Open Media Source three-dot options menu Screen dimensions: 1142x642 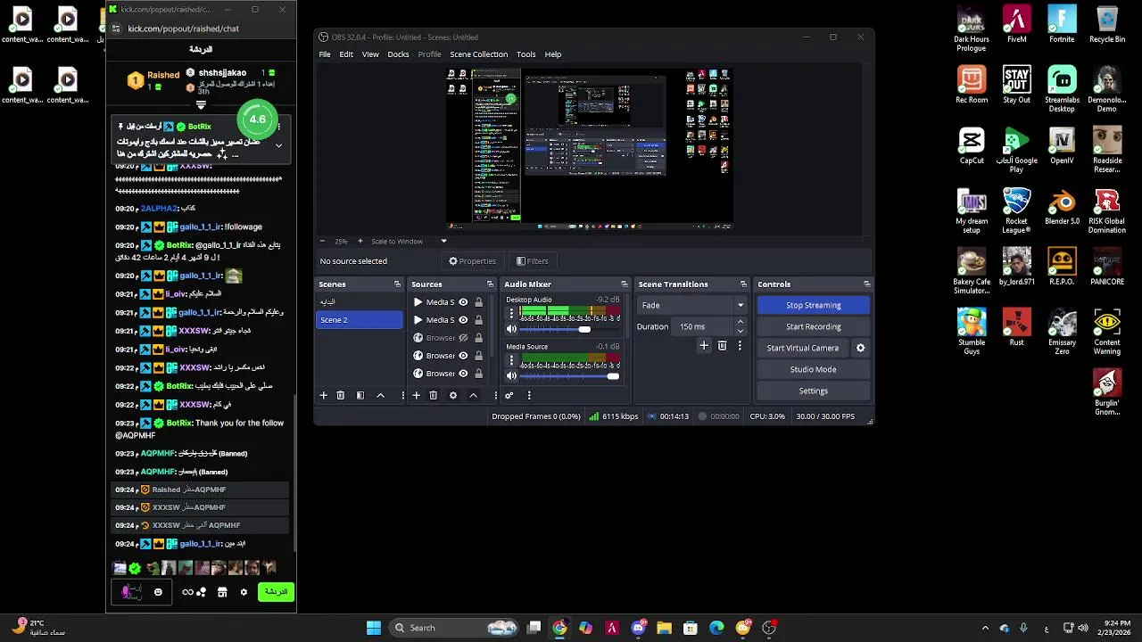(x=511, y=361)
